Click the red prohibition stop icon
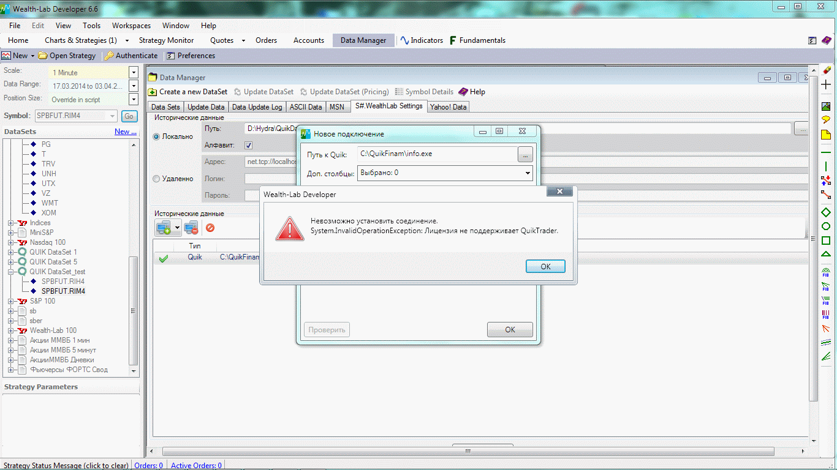This screenshot has width=837, height=470. coord(210,228)
